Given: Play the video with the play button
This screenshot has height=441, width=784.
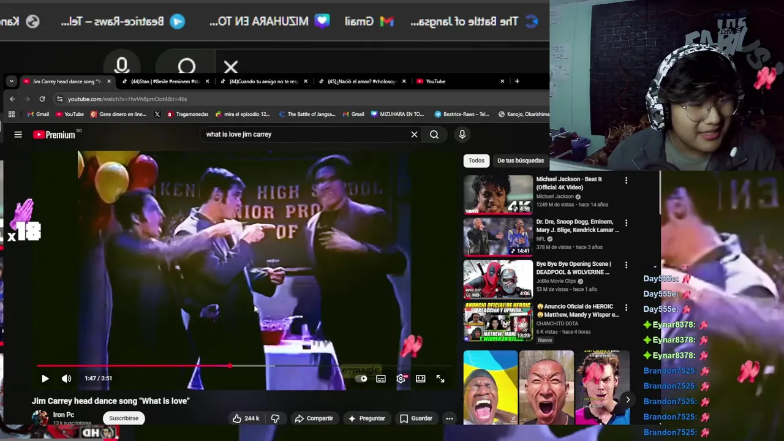Looking at the screenshot, I should (45, 379).
